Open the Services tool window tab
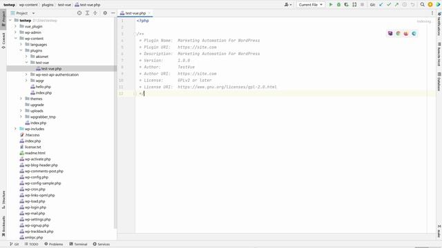 click(x=102, y=244)
